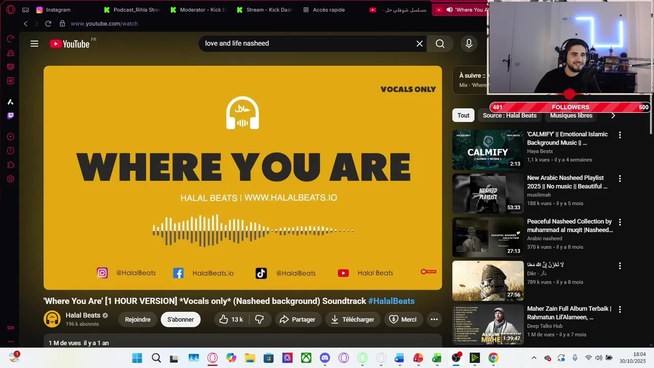Open the Halal Beats channel avatar
This screenshot has height=368, width=654.
[52, 319]
